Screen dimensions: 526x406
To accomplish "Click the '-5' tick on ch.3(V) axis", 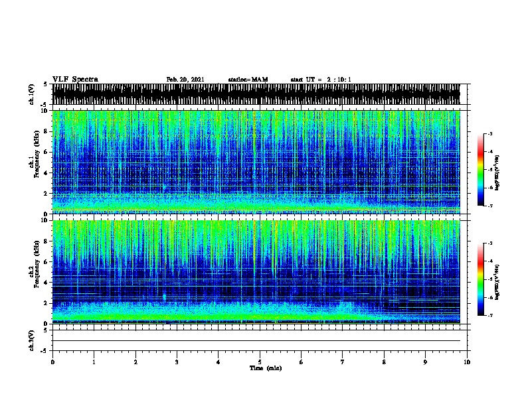I will click(x=45, y=351).
